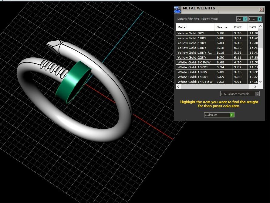Select the Yellow Gold:18KY row
The height and width of the screenshot is (203, 270).
click(x=217, y=48)
